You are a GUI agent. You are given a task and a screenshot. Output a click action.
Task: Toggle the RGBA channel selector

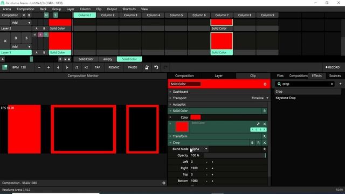[x=258, y=129]
